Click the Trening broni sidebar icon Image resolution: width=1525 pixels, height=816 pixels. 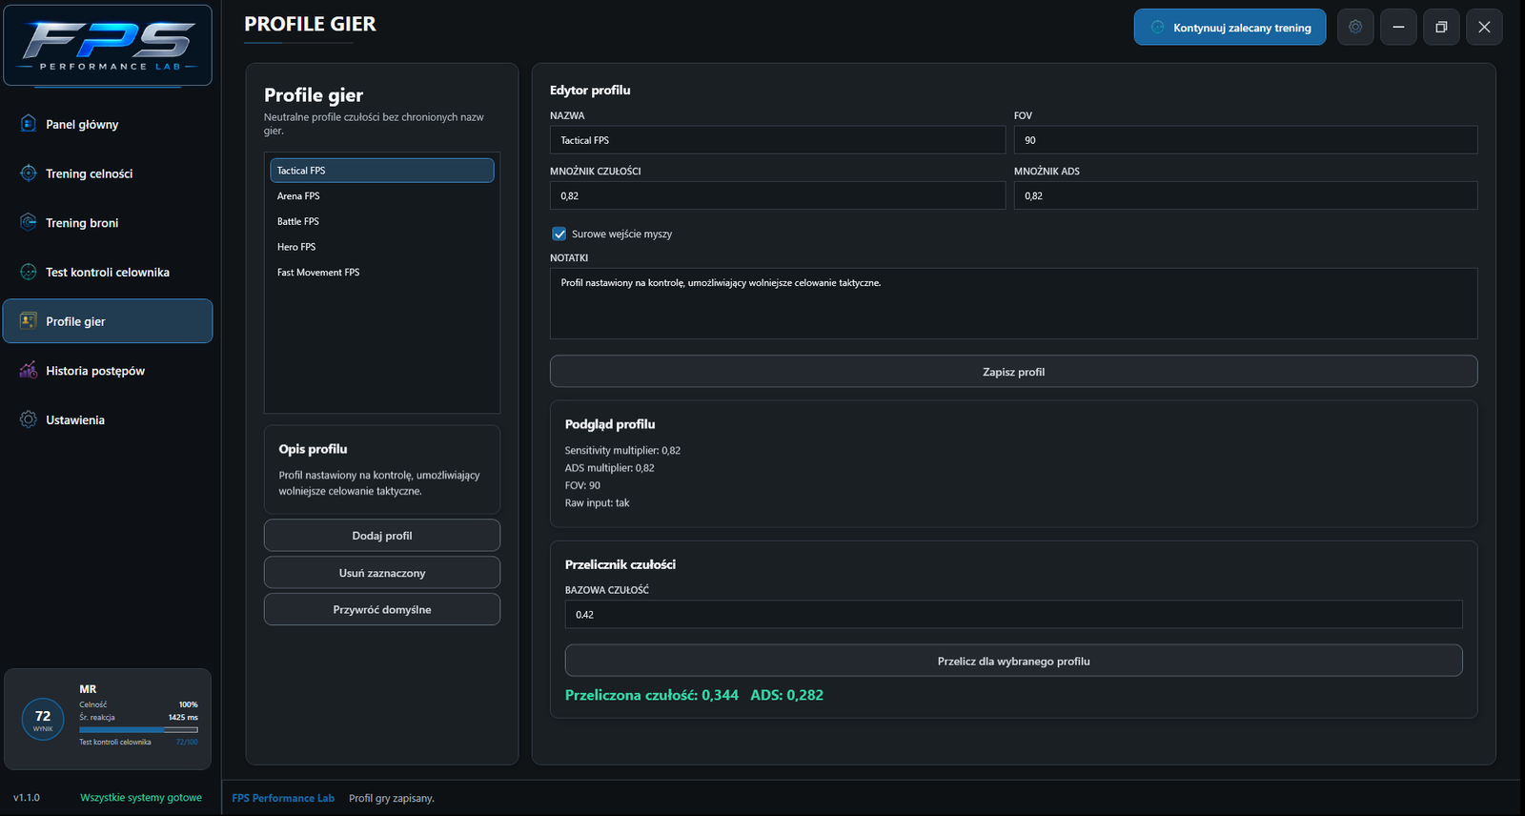coord(29,222)
